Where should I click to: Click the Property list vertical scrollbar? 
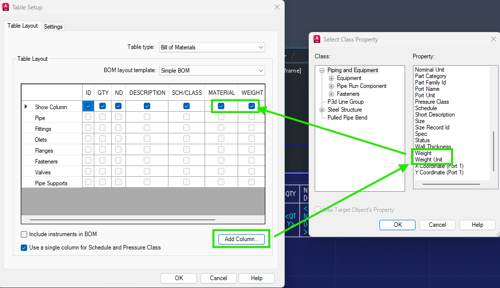pyautogui.click(x=494, y=152)
